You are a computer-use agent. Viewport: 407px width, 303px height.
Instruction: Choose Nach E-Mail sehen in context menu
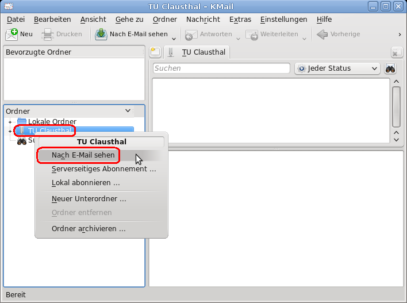click(x=102, y=155)
